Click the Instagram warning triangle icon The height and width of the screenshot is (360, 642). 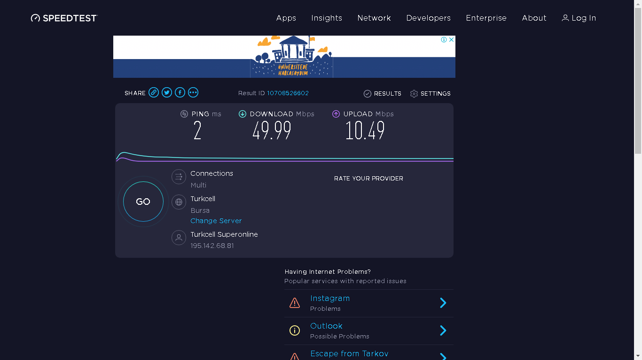(x=295, y=303)
